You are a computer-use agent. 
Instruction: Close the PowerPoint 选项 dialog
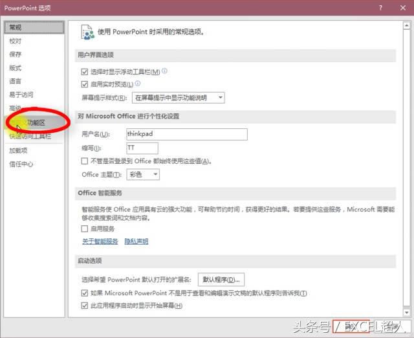403,8
